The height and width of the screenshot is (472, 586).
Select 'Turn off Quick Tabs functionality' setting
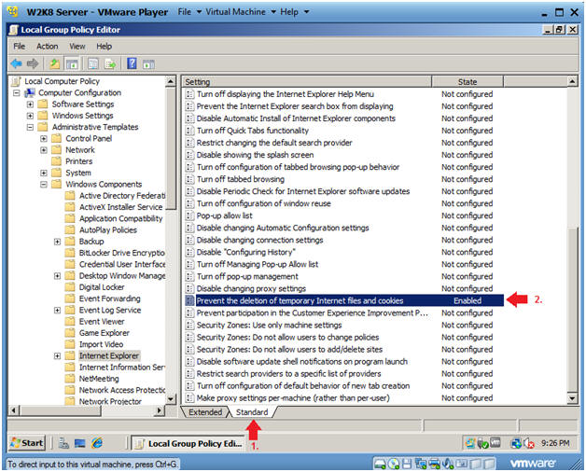click(344, 131)
